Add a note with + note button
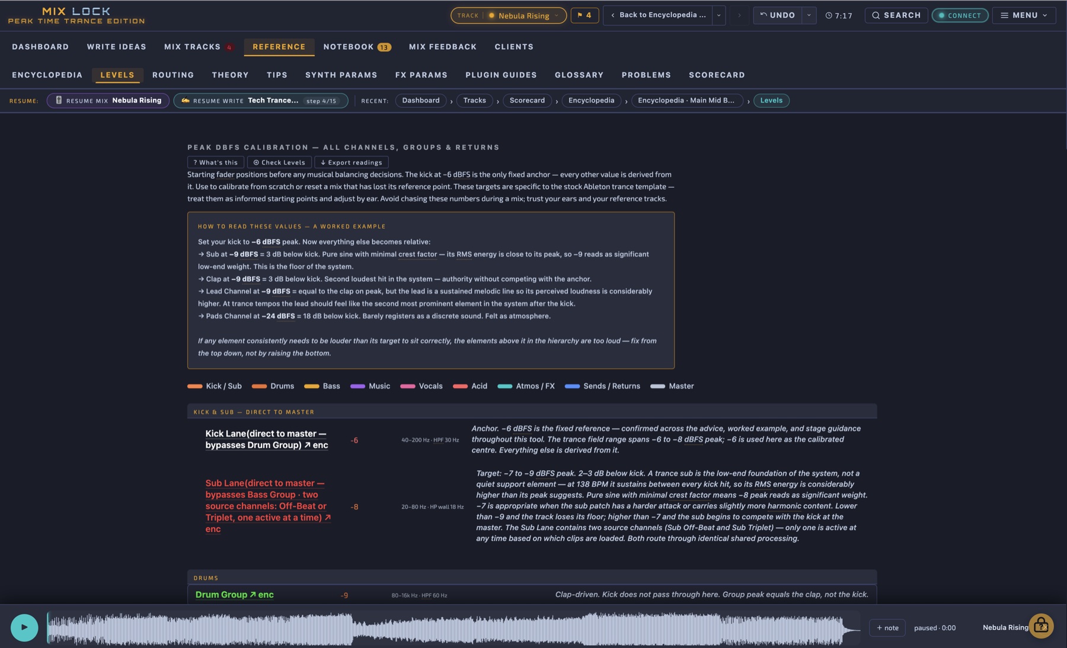Viewport: 1067px width, 648px height. pyautogui.click(x=887, y=628)
